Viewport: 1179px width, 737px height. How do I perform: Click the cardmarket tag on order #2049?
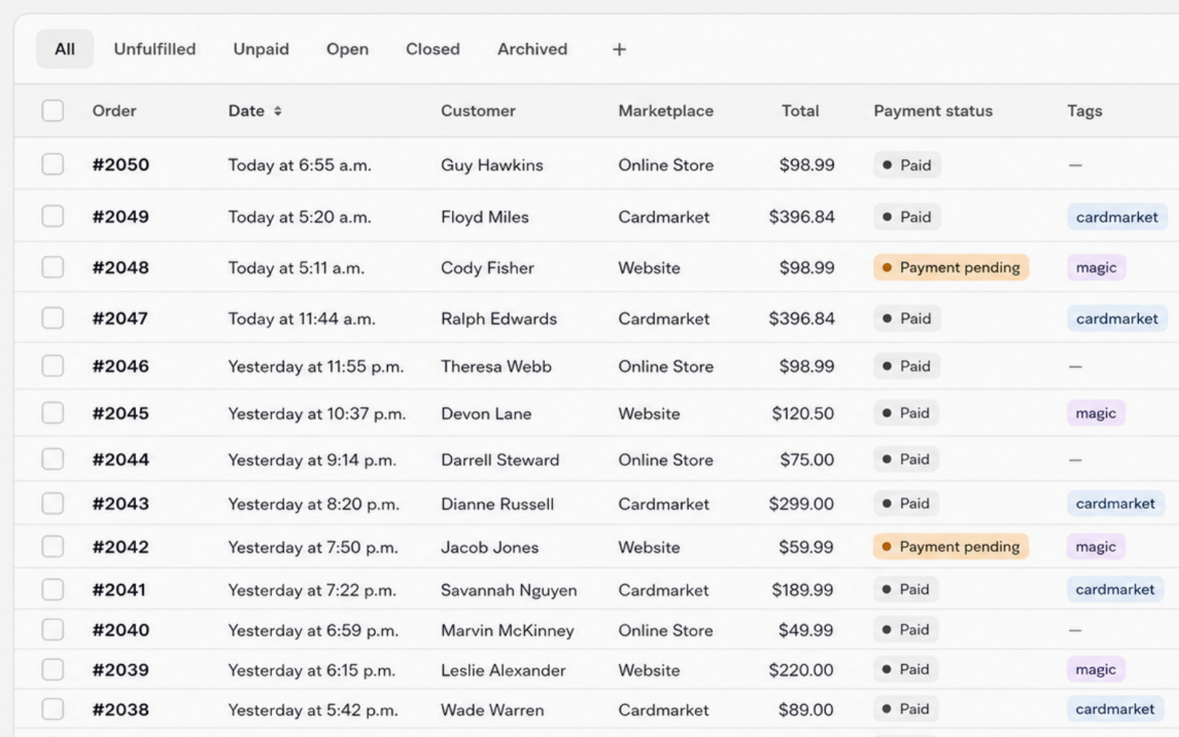coord(1117,217)
